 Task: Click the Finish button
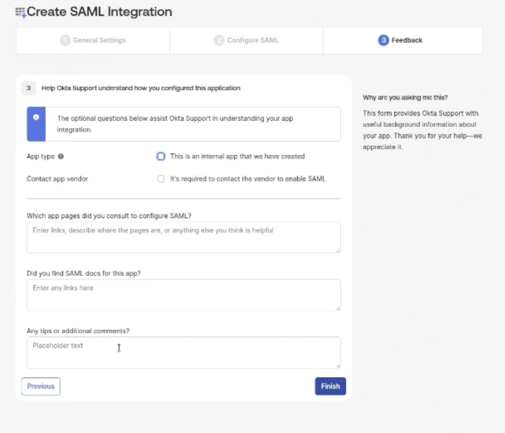tap(330, 386)
